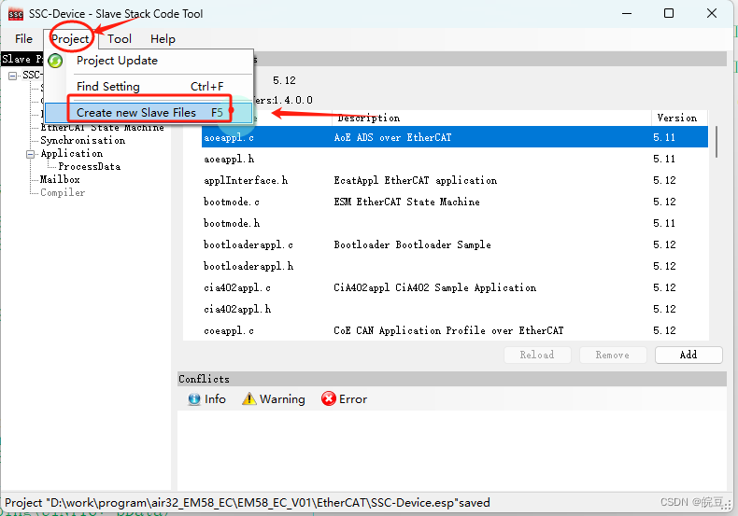This screenshot has height=516, width=738.
Task: Click 'CiA402appl CiA402 Sample Application' description
Action: pyautogui.click(x=435, y=287)
